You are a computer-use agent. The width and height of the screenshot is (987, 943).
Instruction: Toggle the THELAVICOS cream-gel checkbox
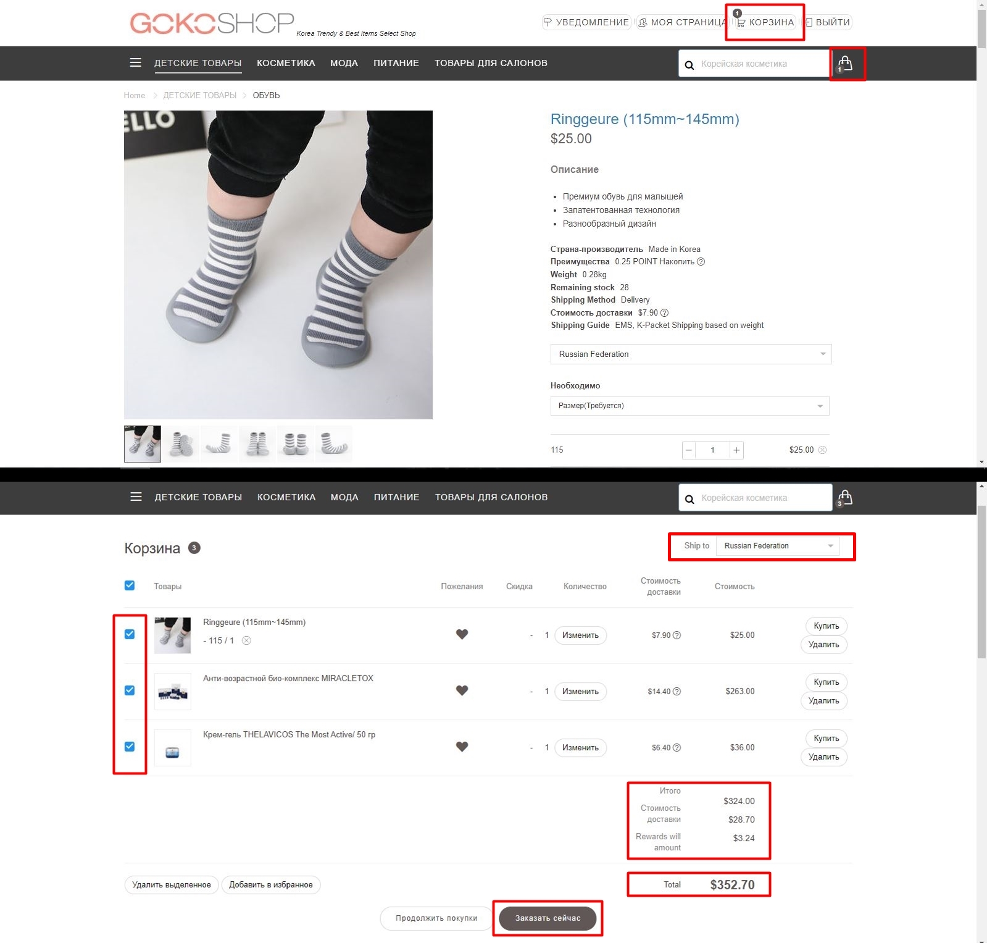130,747
